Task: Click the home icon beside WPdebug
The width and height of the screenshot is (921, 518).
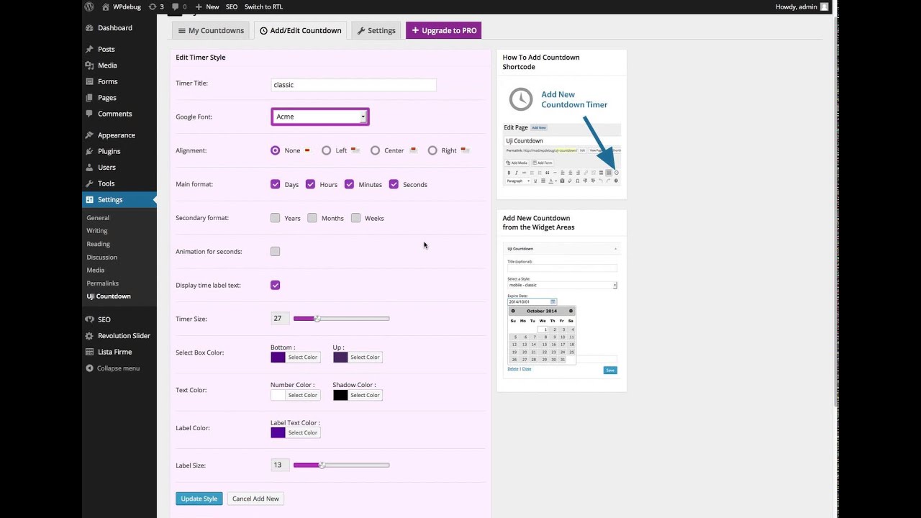Action: coord(106,6)
